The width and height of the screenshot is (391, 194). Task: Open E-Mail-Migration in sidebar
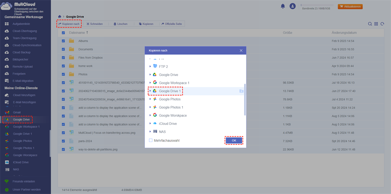[x=23, y=81]
